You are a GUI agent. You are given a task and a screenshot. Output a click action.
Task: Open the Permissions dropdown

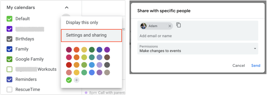coord(198,49)
